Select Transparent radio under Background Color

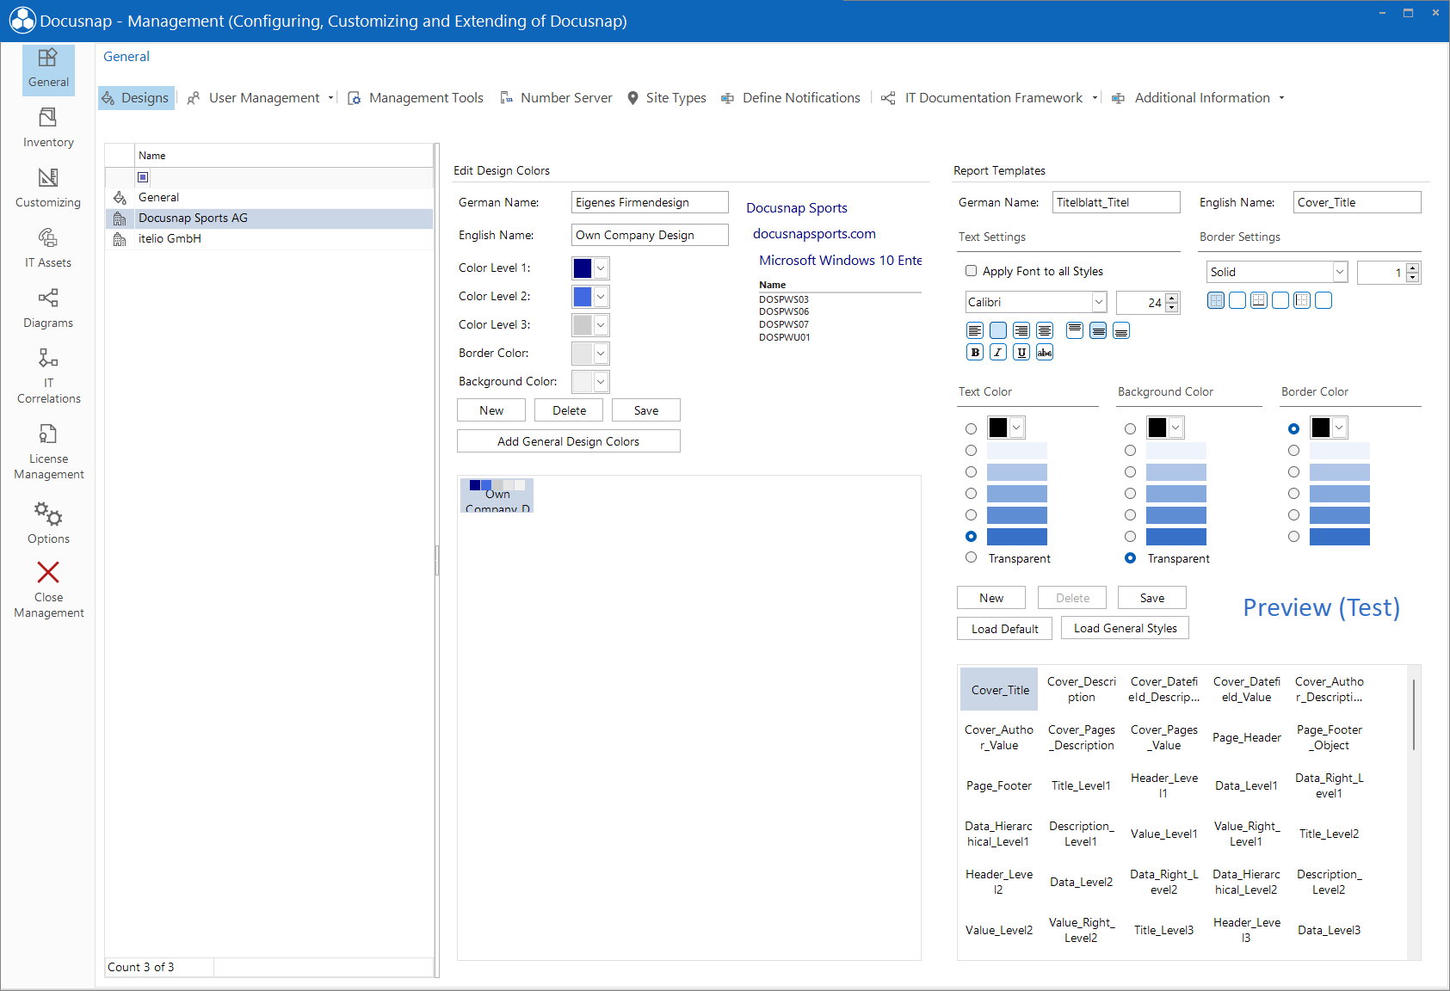click(x=1131, y=557)
